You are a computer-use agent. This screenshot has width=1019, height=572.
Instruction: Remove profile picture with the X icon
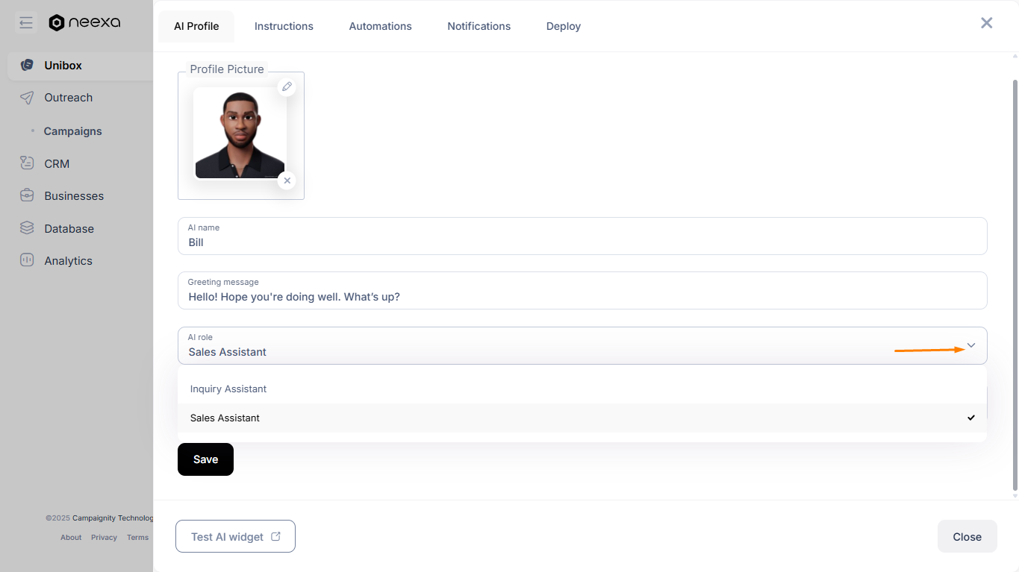click(287, 180)
